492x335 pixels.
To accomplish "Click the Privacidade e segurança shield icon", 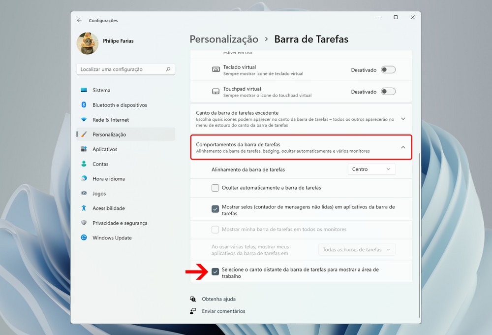I will [84, 223].
